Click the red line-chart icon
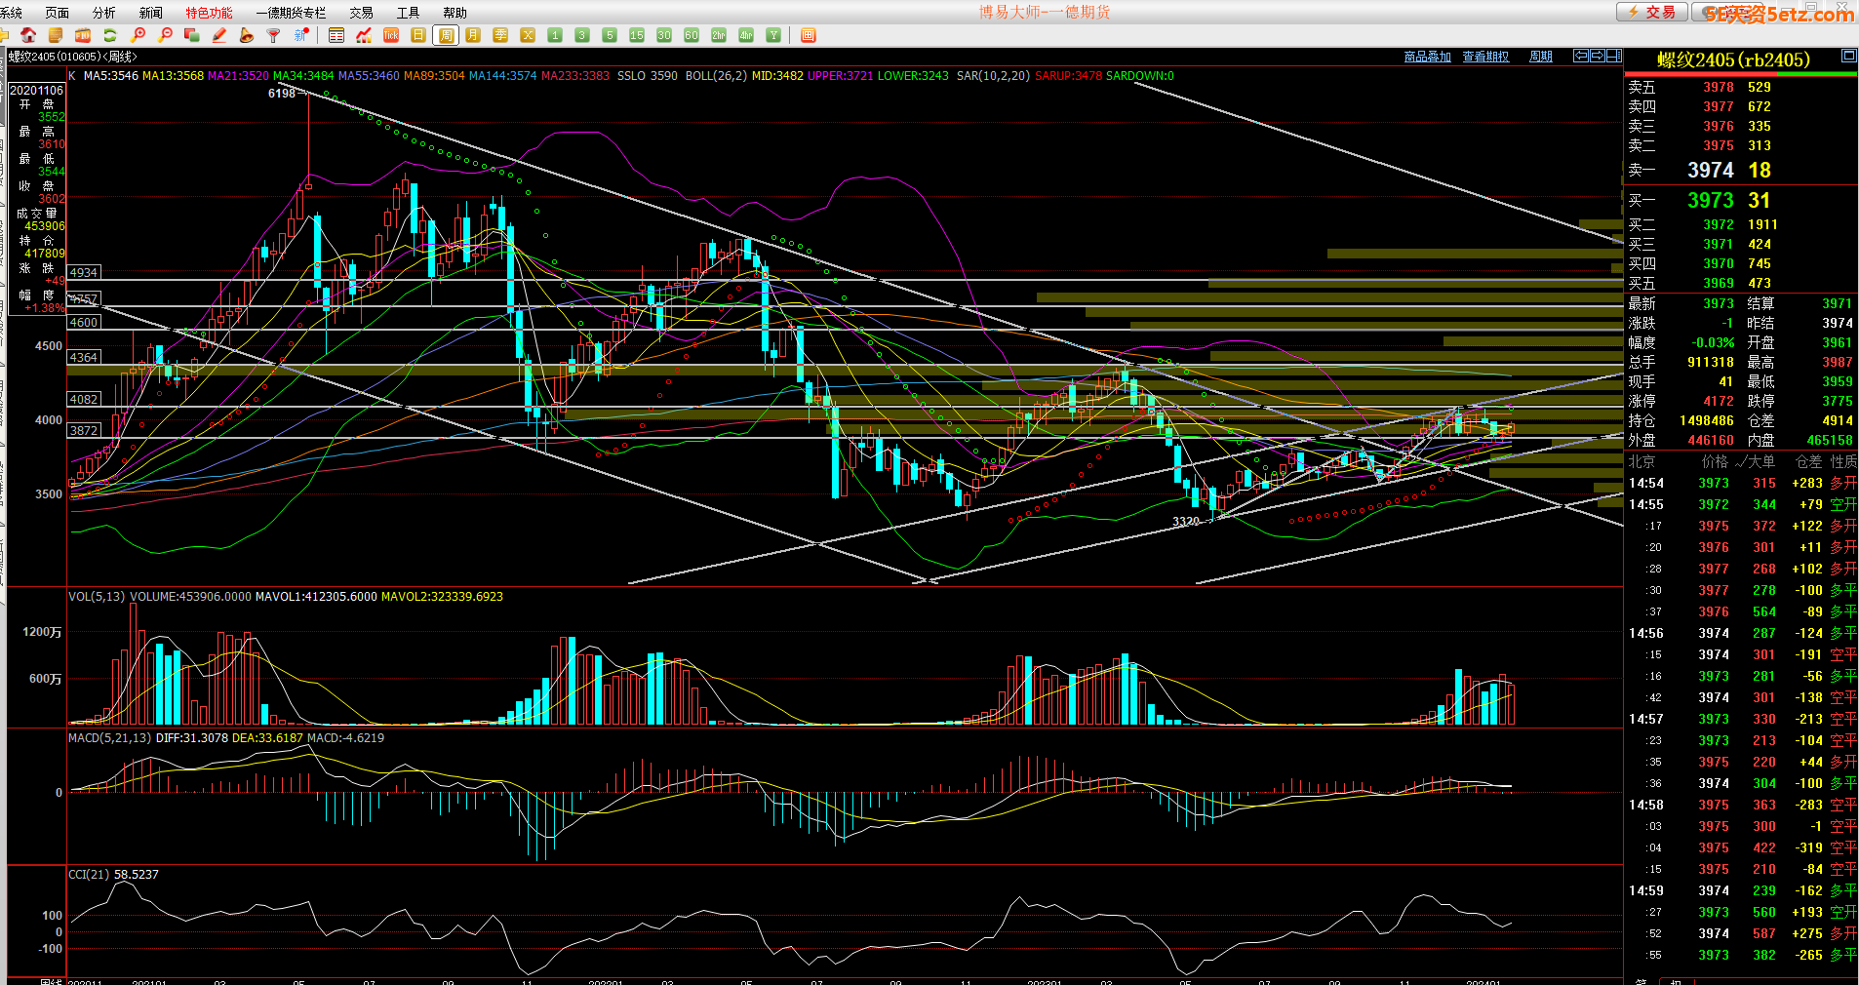 point(364,35)
